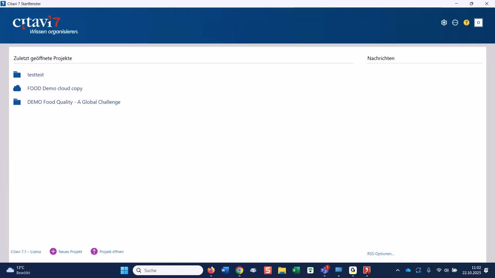Screen dimensions: 495x278
Task: Open the FOOD Demo cloud copy project
Action: (55, 88)
